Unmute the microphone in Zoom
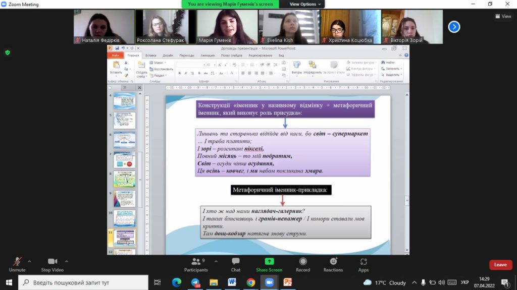Image resolution: width=517 pixels, height=290 pixels. pyautogui.click(x=17, y=265)
